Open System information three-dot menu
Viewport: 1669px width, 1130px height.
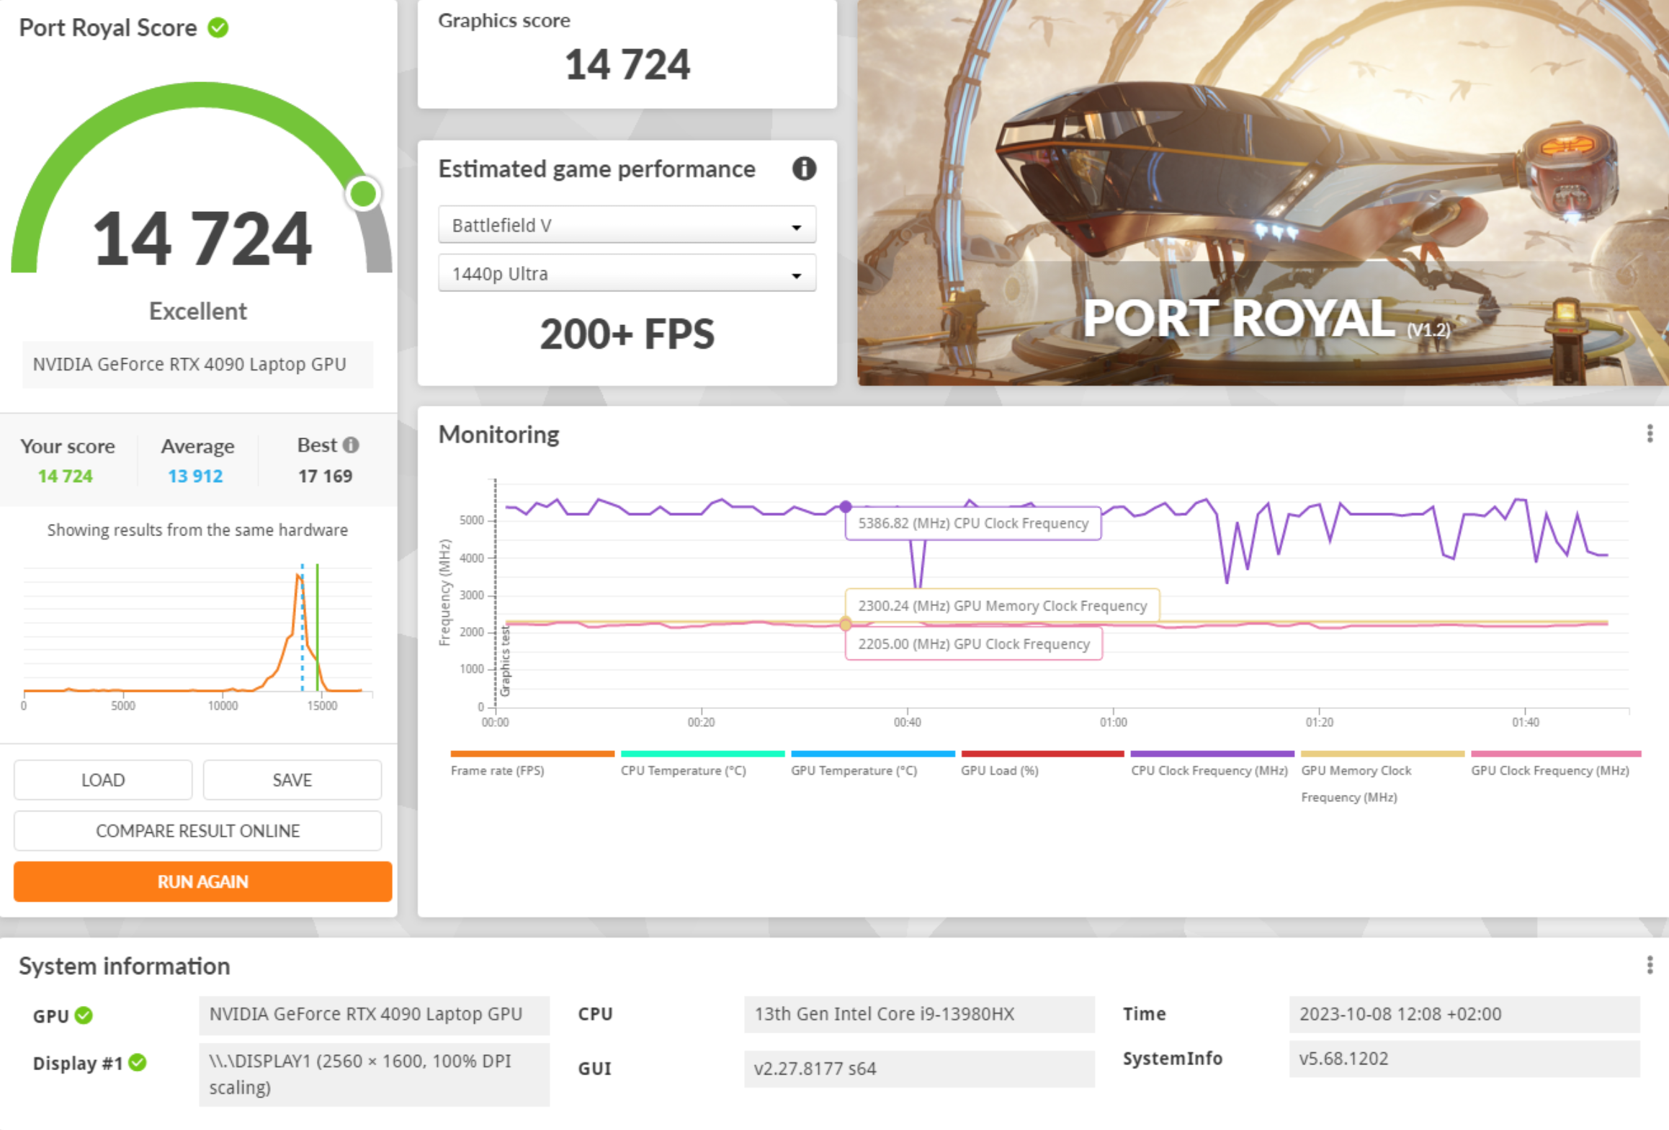[1650, 965]
